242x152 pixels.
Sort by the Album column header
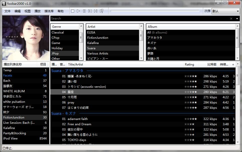(x=191, y=27)
